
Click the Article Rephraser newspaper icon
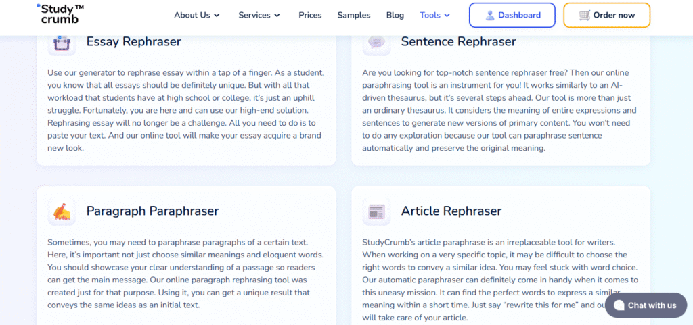click(376, 211)
